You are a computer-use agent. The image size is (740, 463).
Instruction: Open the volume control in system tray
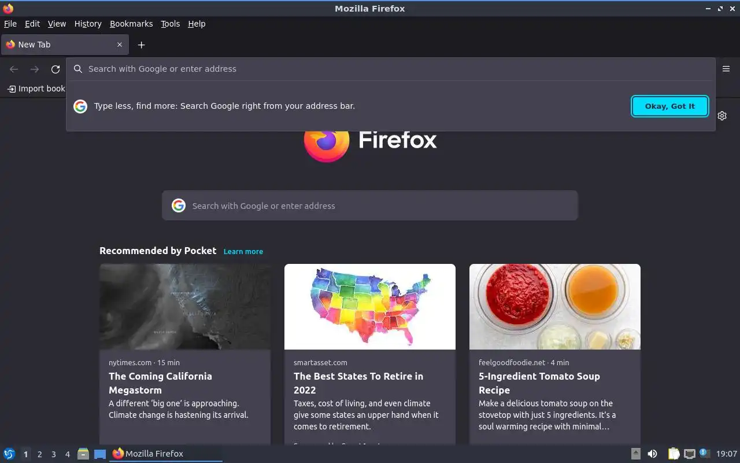652,454
